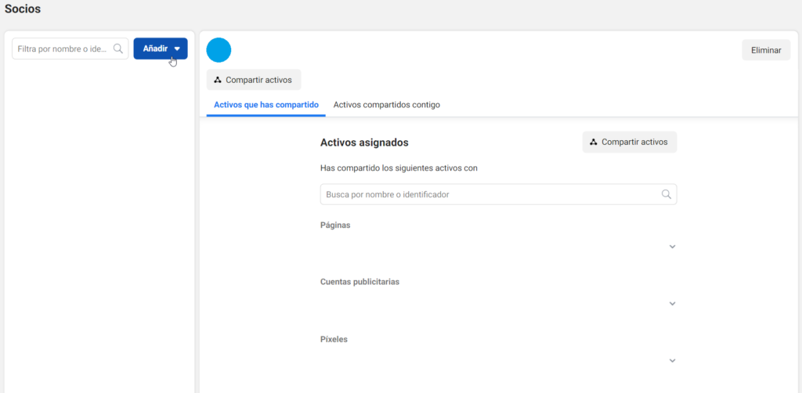
Task: Open the Activos compartidos contigo tab
Action: 386,104
